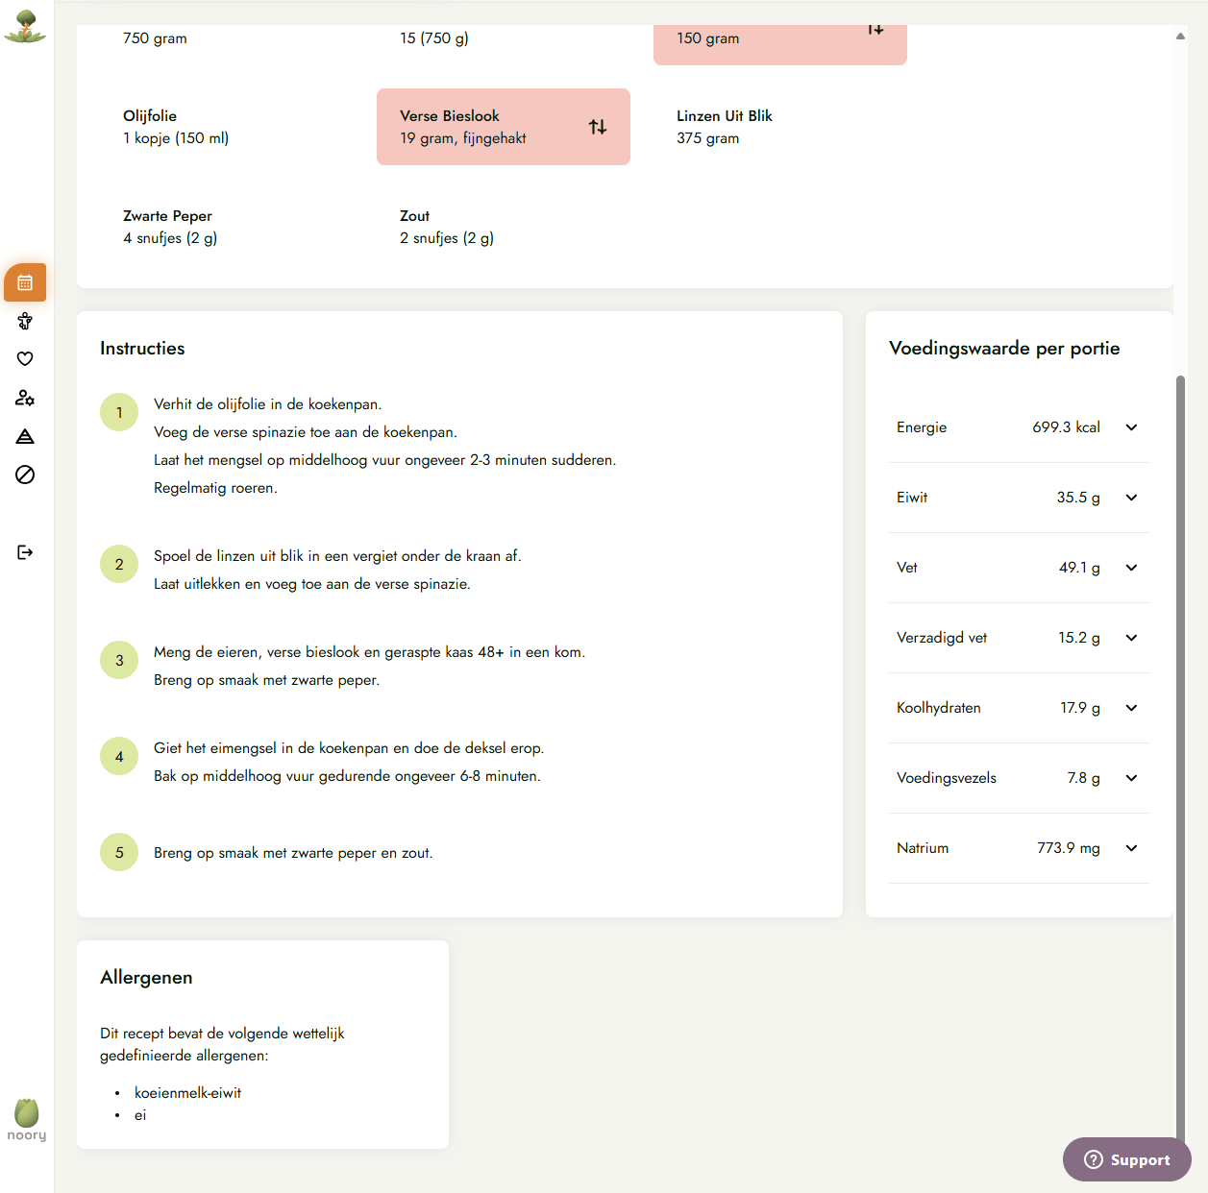1208x1193 pixels.
Task: Open account settings via the person-gear icon
Action: (25, 398)
